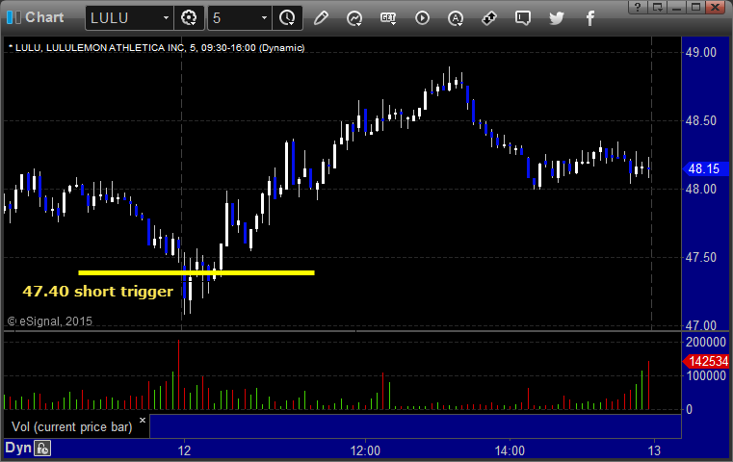
Task: Click the Chart window title icon
Action: 13,17
